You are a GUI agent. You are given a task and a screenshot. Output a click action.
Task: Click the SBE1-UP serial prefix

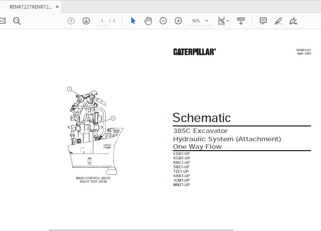181,167
